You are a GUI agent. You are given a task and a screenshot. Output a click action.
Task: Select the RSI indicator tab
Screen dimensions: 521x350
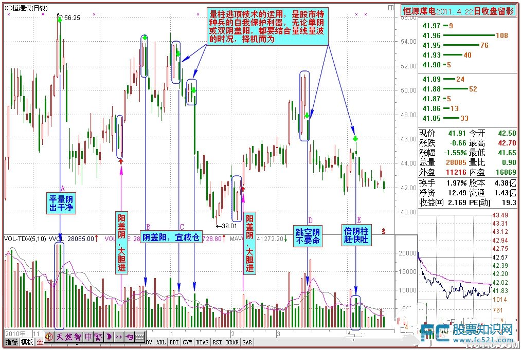click(217, 342)
